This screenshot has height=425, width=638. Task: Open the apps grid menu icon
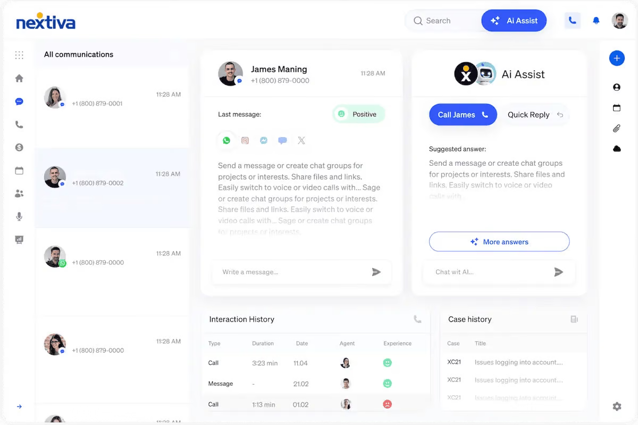coord(19,55)
